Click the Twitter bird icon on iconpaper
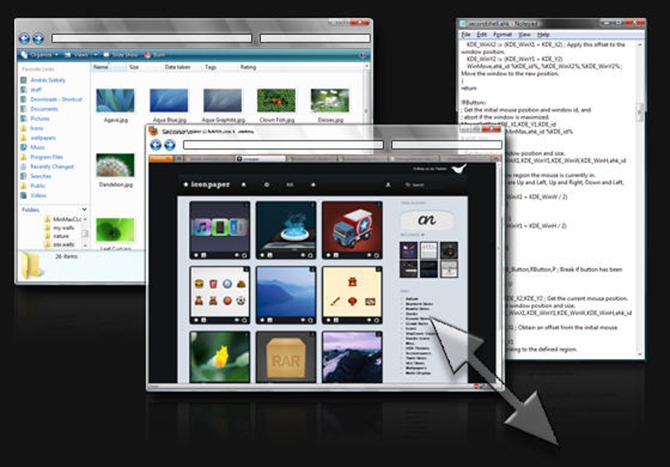 pos(458,168)
